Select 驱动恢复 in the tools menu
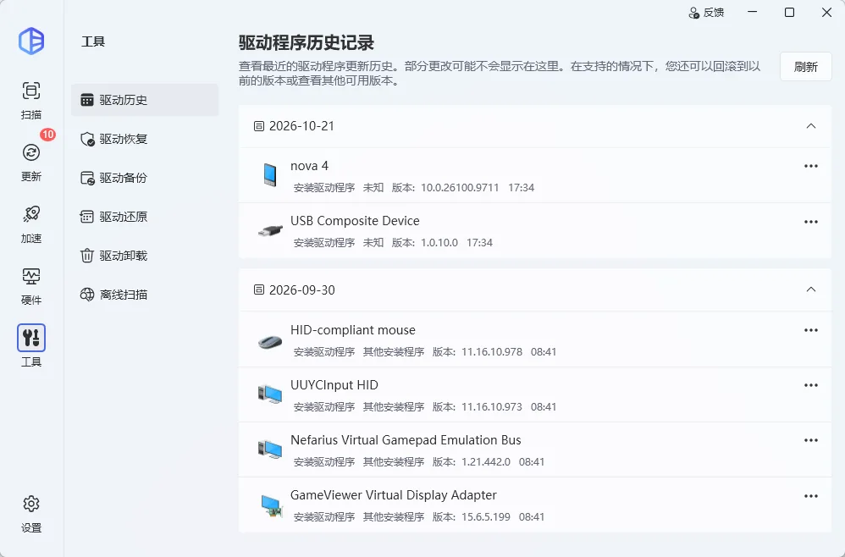The height and width of the screenshot is (557, 845). click(145, 139)
